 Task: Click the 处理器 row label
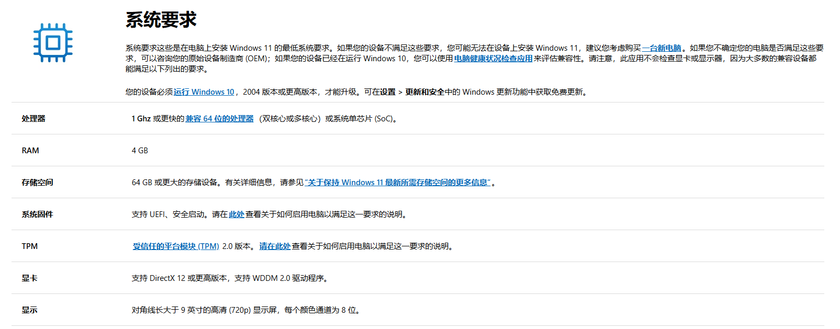click(x=33, y=119)
